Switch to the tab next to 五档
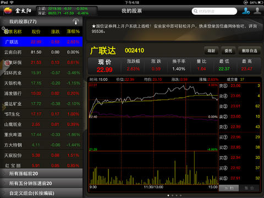The height and width of the screenshot is (198, 264). click(250, 188)
